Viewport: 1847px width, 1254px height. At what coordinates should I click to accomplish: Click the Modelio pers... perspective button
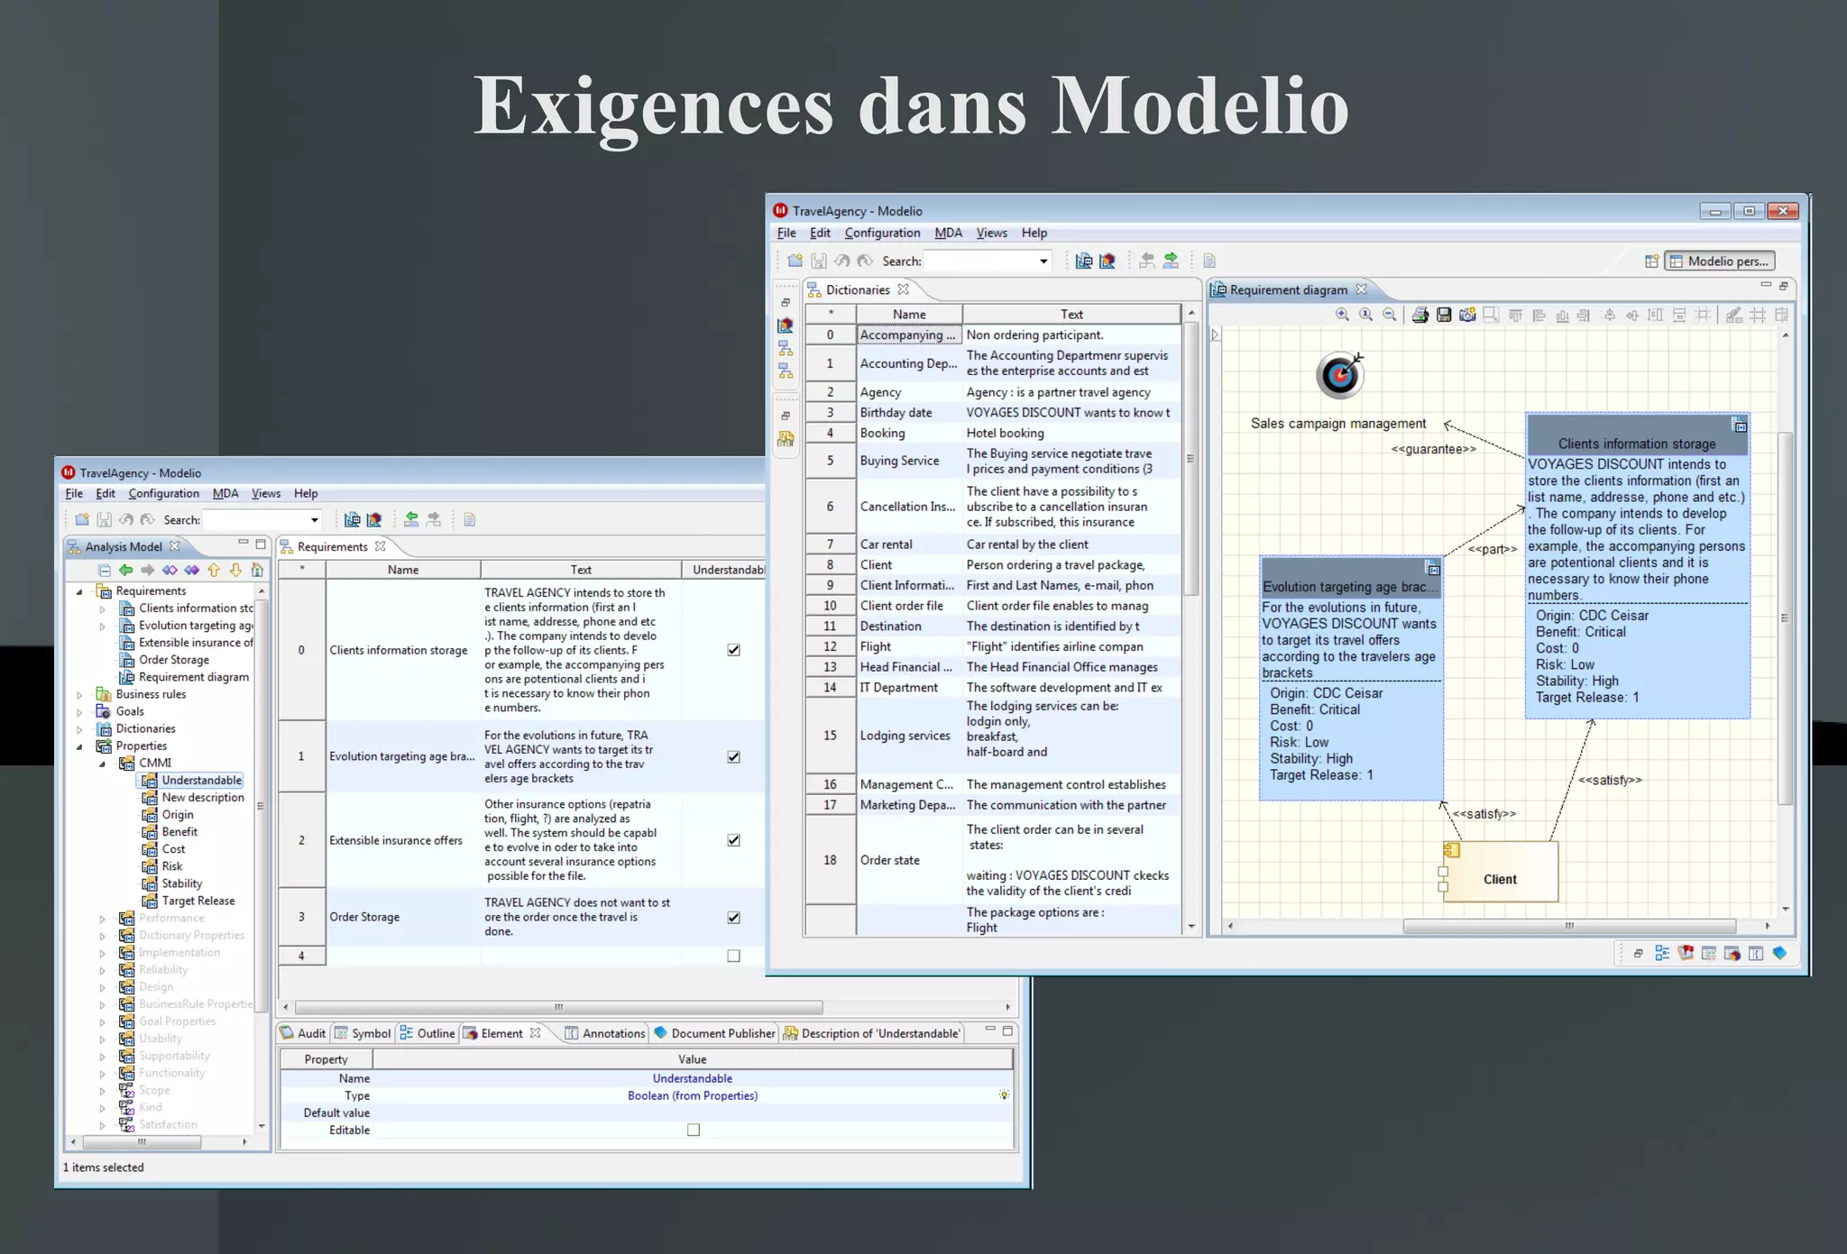1720,261
